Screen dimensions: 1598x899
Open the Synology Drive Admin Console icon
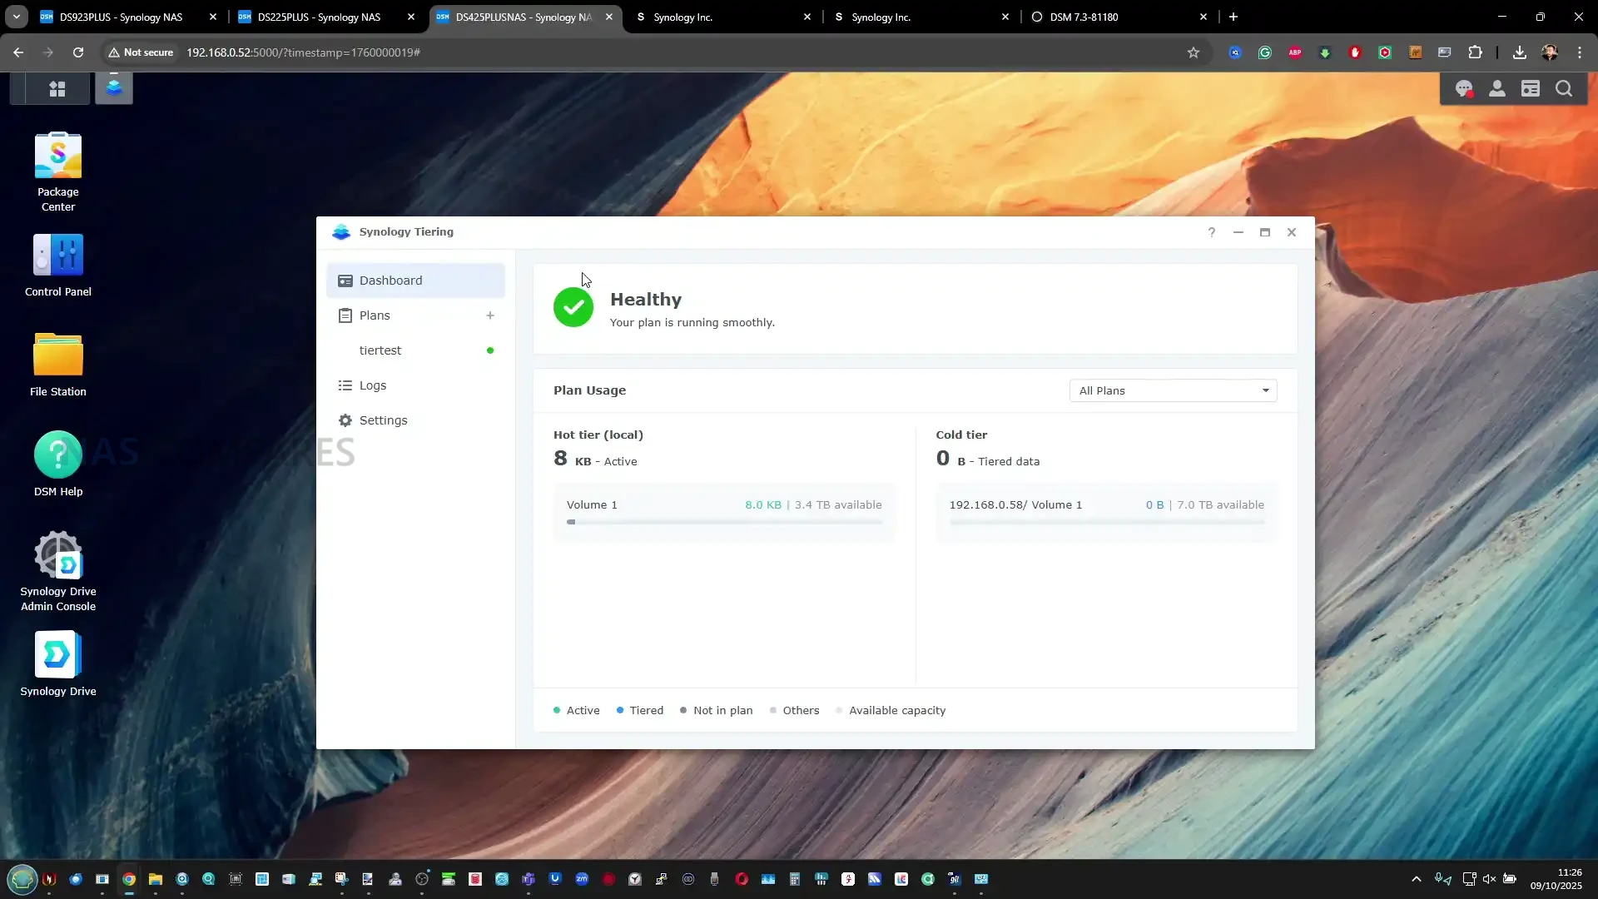click(57, 555)
